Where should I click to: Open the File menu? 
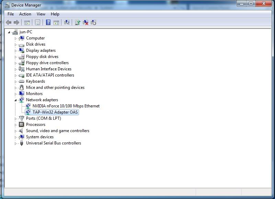tap(11, 14)
